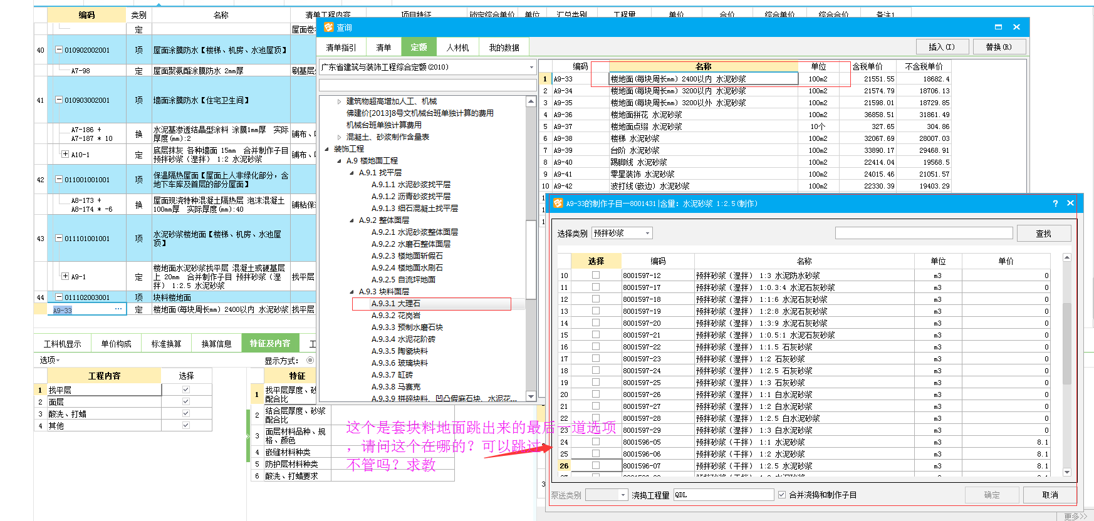Switch to the 清单指引 tab
This screenshot has height=521, width=1094.
click(x=341, y=48)
